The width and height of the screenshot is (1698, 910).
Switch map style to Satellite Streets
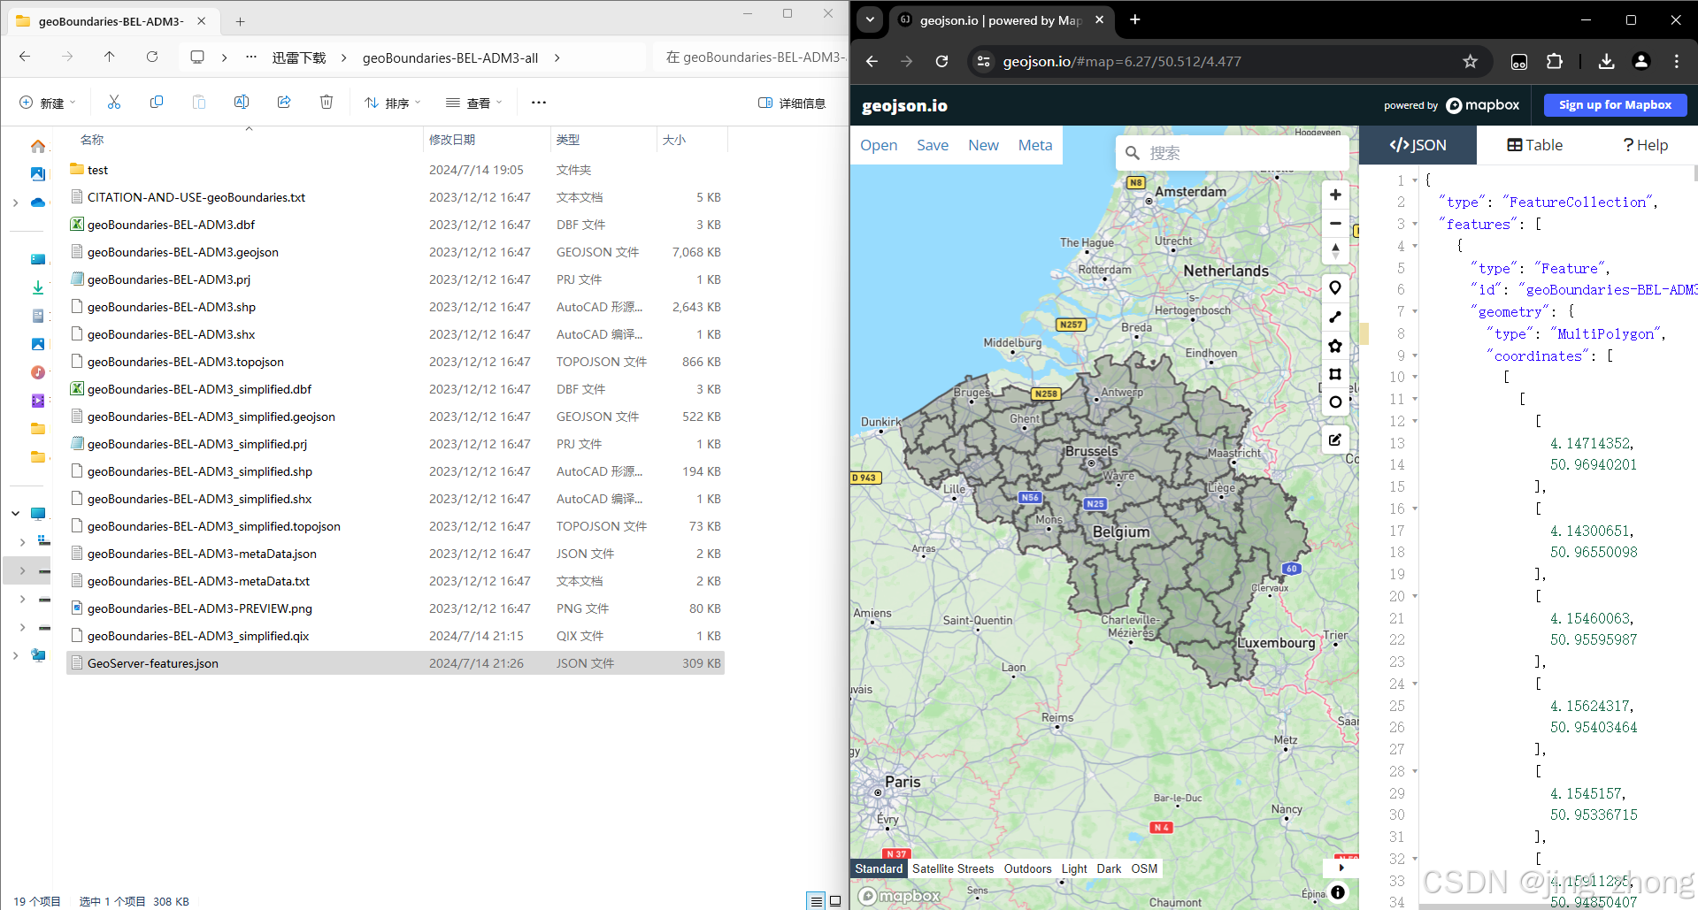tap(953, 868)
